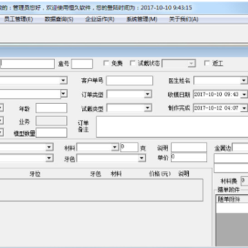Open the 收模日期 date picker arrow

click(x=244, y=94)
